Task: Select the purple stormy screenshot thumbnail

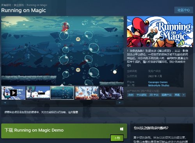Action: coord(112,93)
